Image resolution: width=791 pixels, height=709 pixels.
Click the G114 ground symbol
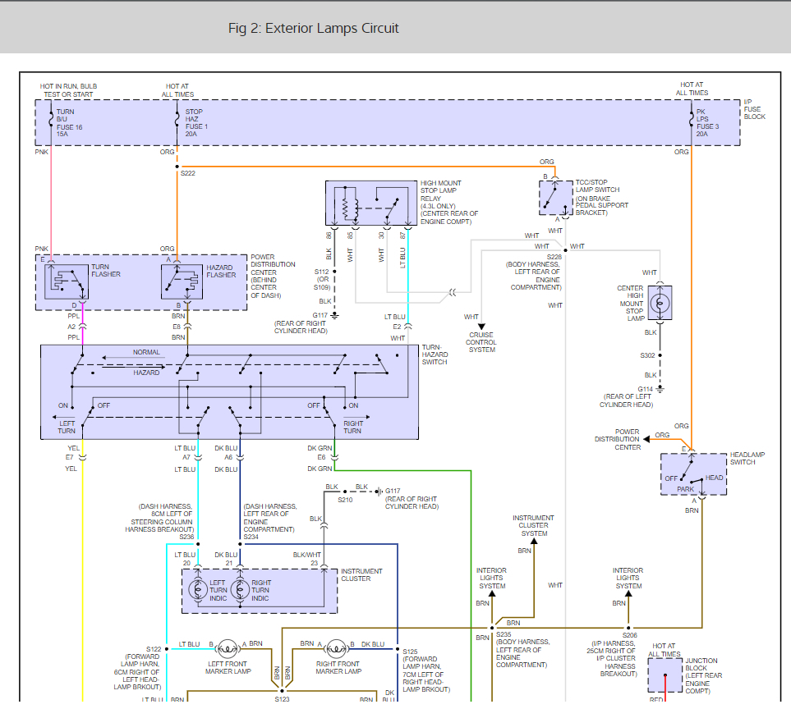[660, 389]
